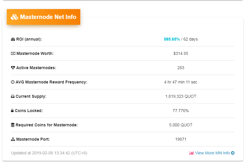Click the Active Masternodes heartbeat icon
Viewport: 251px width, 164px height.
coord(13,68)
